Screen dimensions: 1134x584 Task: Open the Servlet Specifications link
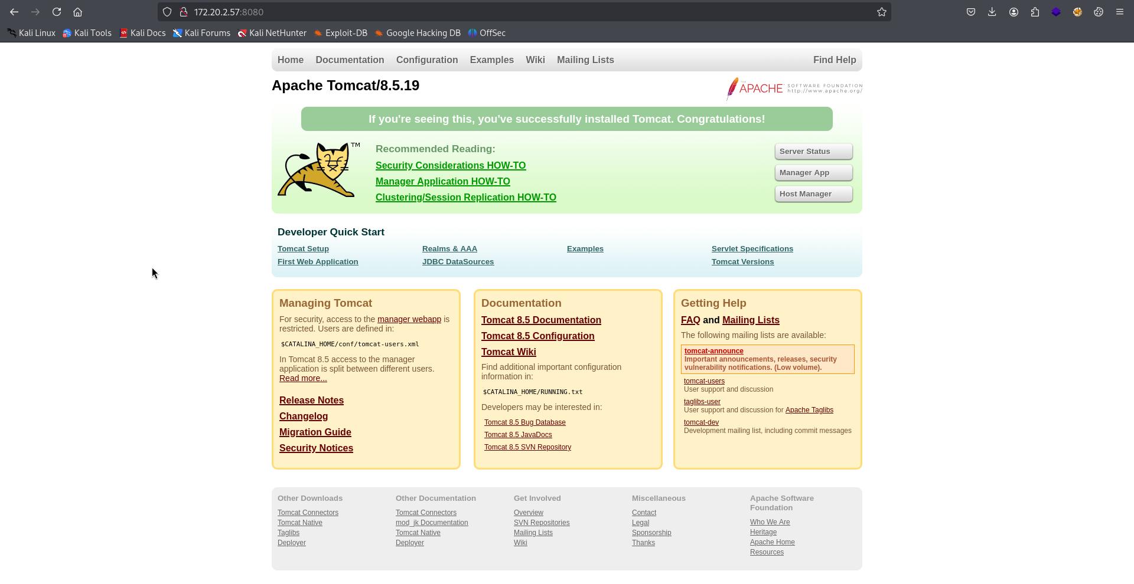(752, 249)
